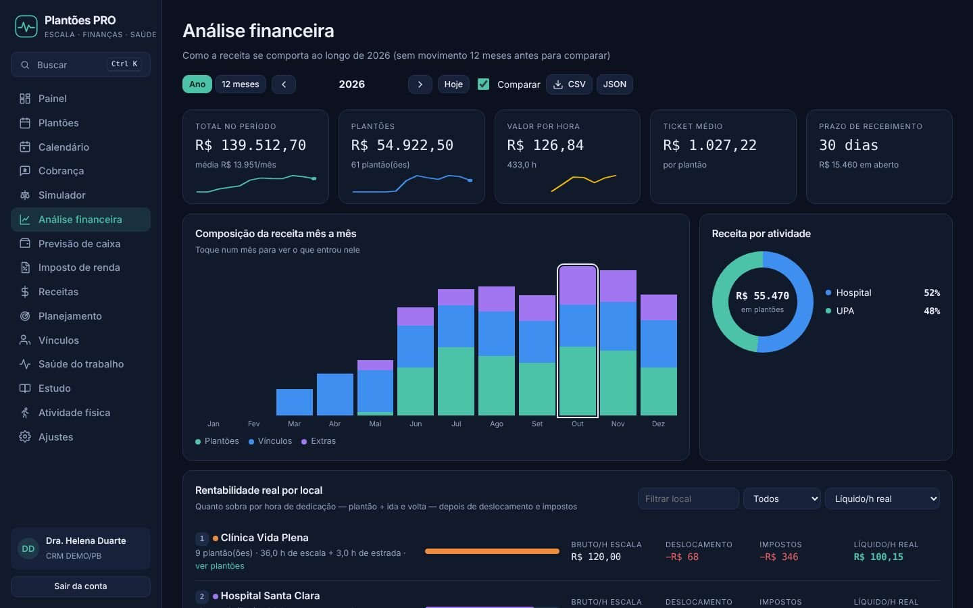Click the search magnifier icon
The image size is (973, 608).
[25, 65]
